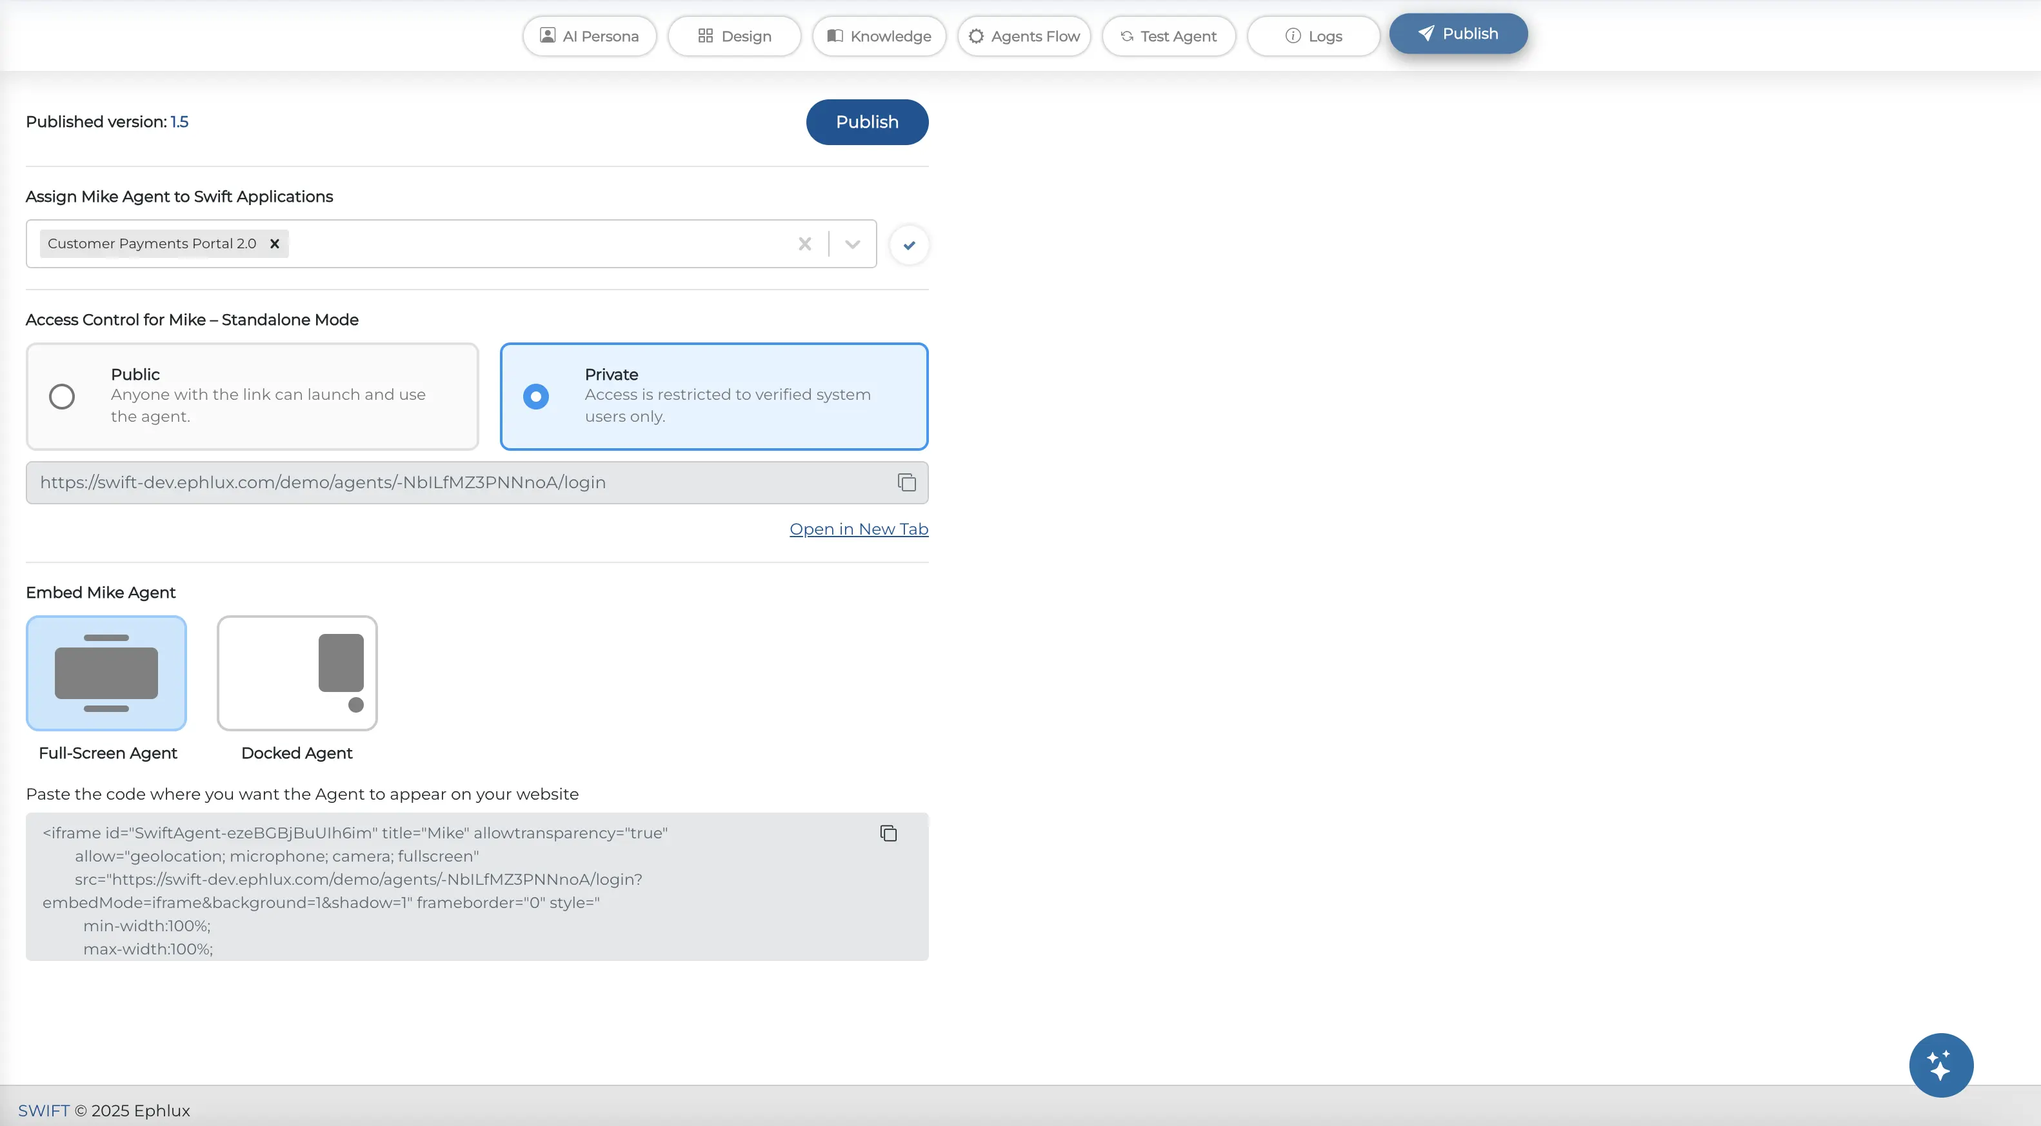Select the Private access radio option
The height and width of the screenshot is (1126, 2041).
click(537, 396)
